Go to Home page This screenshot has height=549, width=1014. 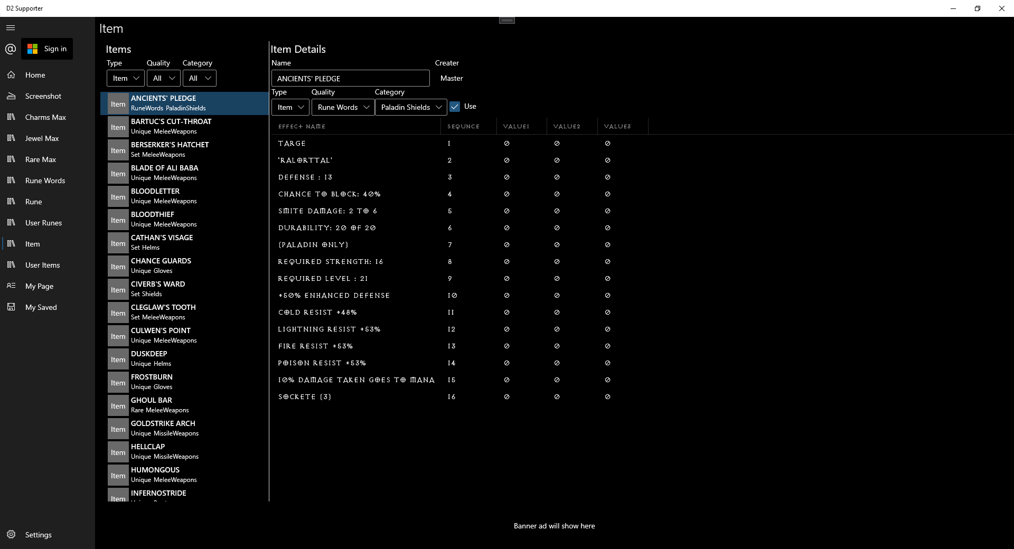pyautogui.click(x=48, y=75)
